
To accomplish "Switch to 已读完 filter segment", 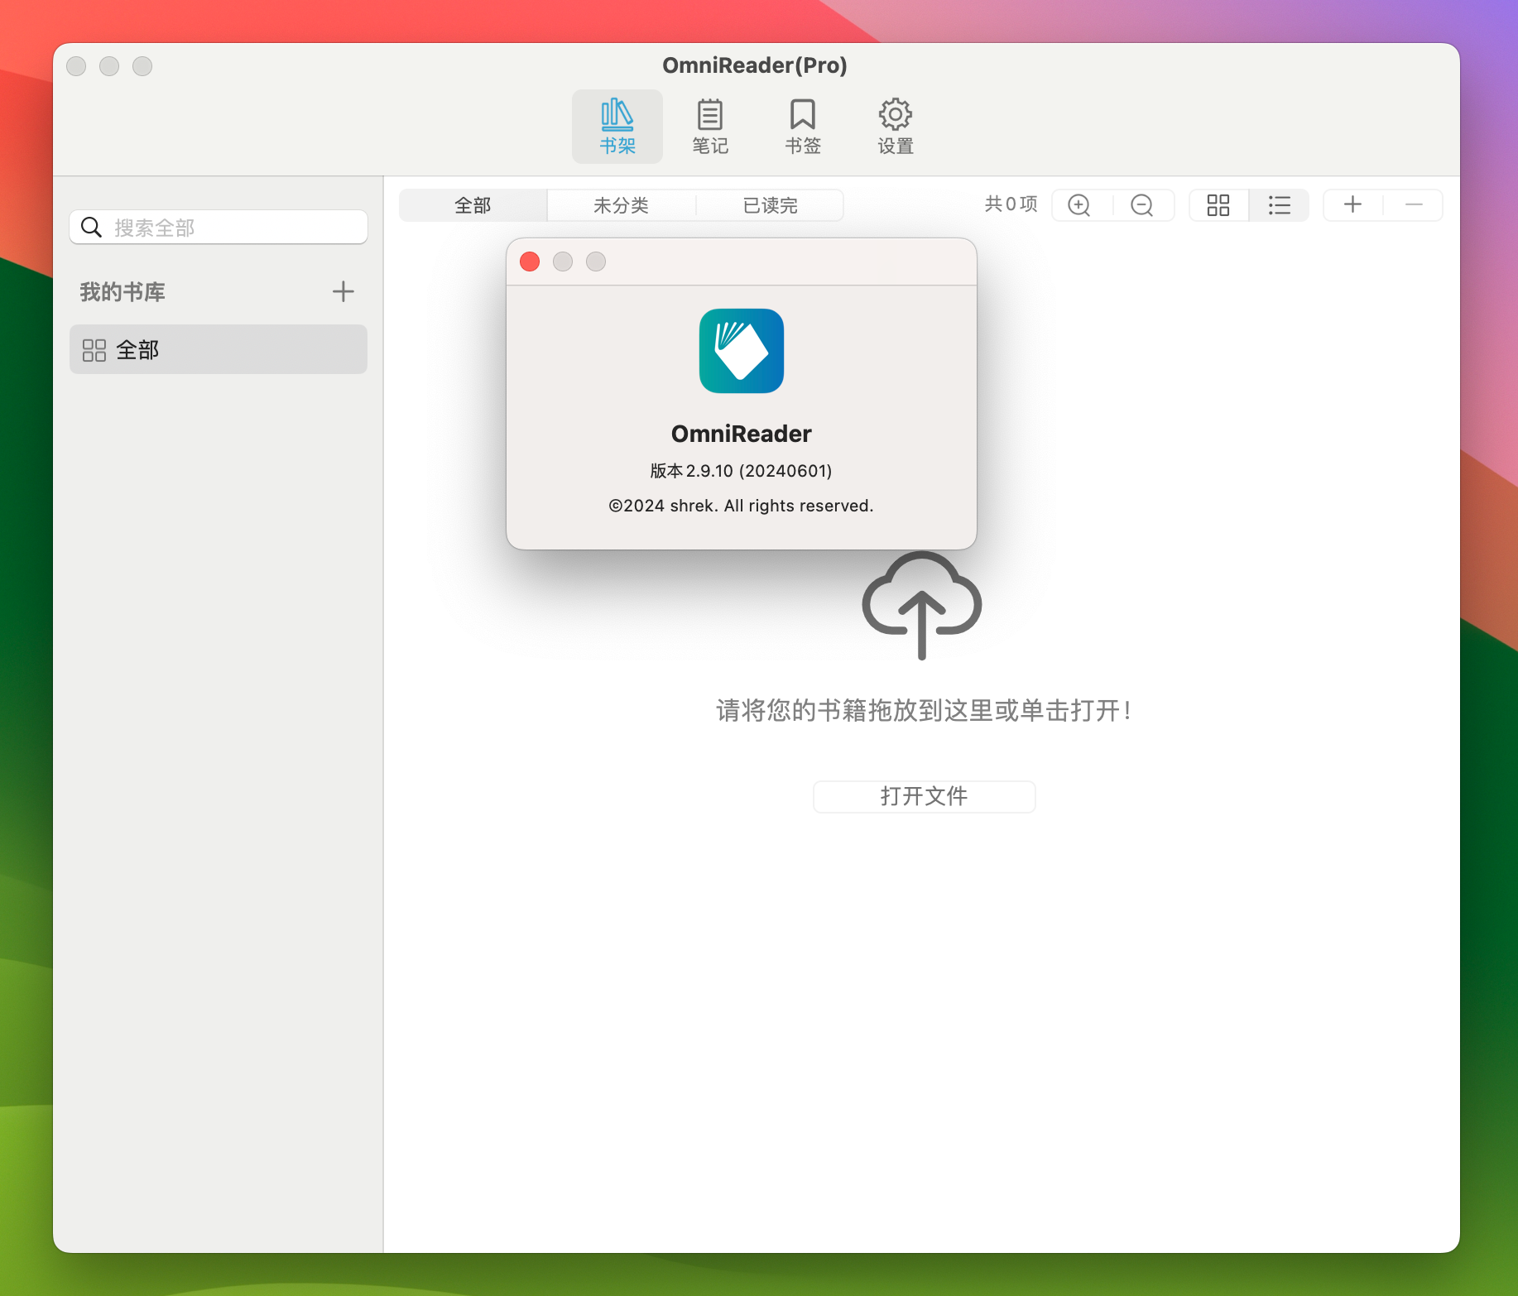I will click(x=770, y=205).
